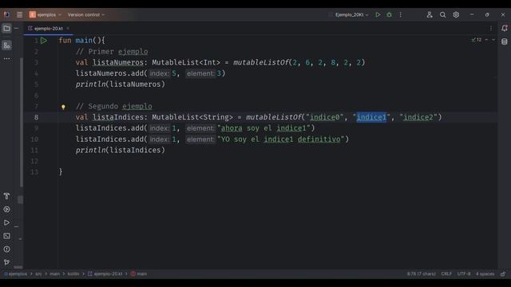This screenshot has height=287, width=511.
Task: Click the fun keyword on line 1
Action: (x=65, y=41)
